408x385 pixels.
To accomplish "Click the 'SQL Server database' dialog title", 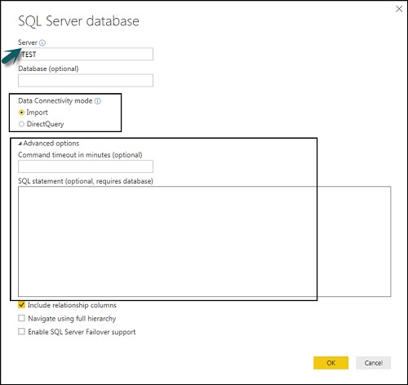I will pos(78,21).
